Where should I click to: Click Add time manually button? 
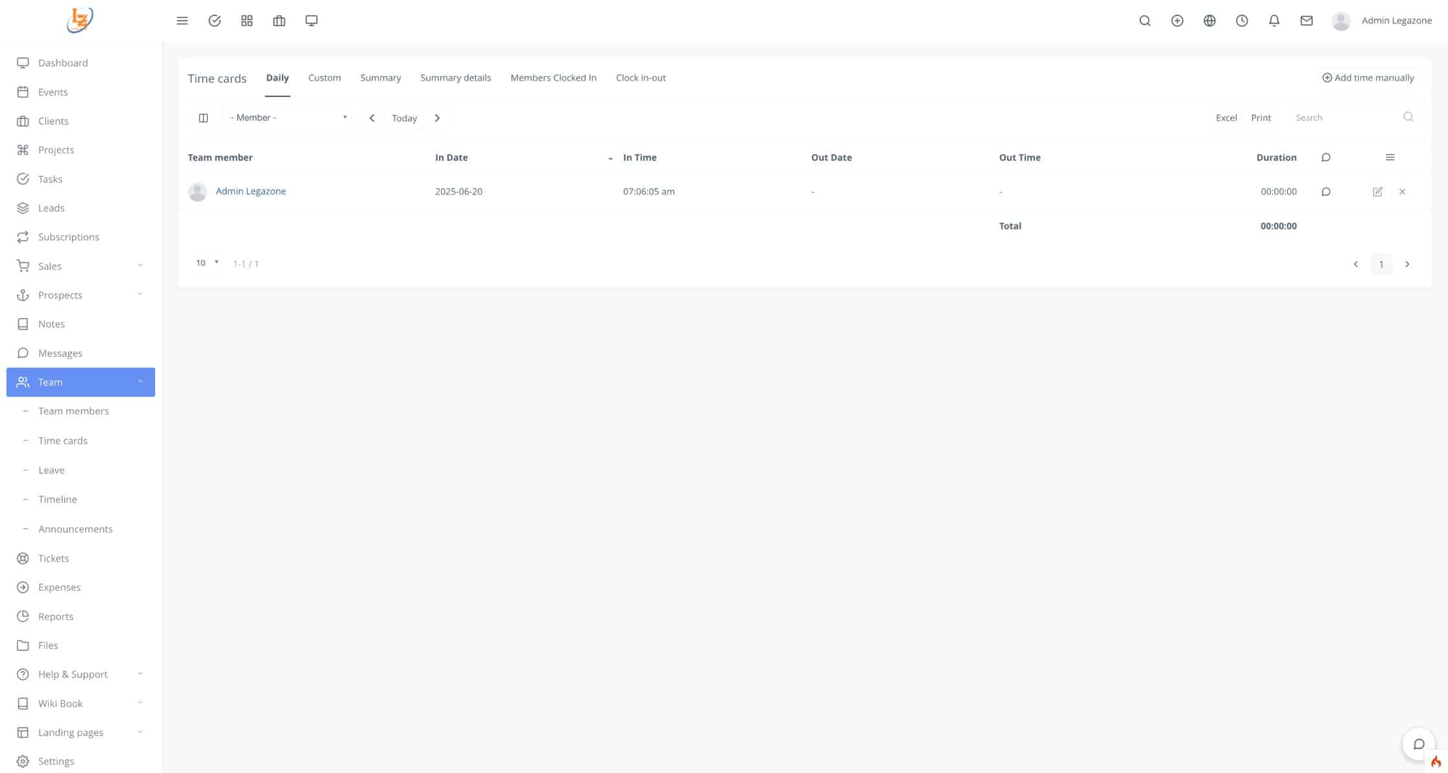pos(1368,78)
